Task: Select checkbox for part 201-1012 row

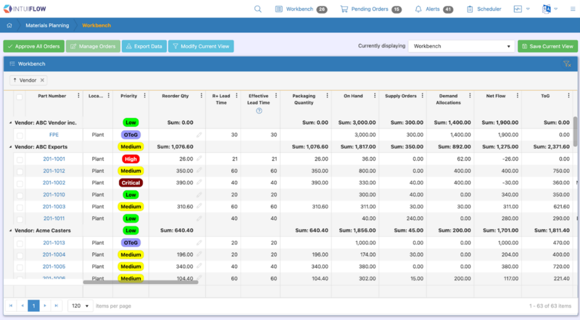Action: (x=20, y=171)
